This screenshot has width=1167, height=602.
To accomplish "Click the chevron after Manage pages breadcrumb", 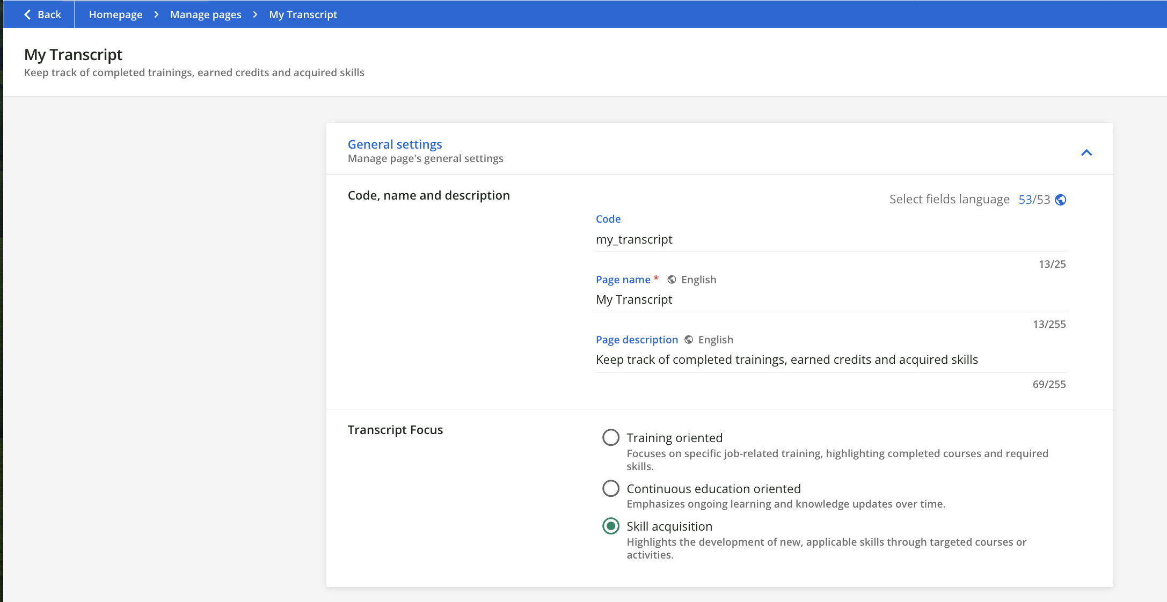I will pos(255,14).
